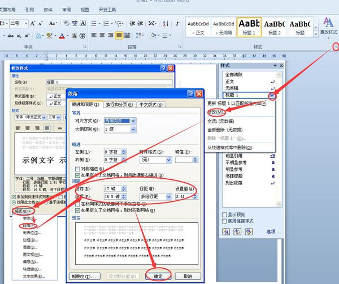Toggle snap to grid when document grid defined

click(77, 210)
